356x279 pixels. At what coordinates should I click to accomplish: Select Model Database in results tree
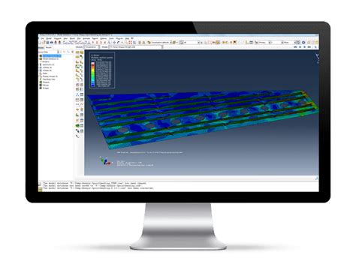pyautogui.click(x=50, y=59)
